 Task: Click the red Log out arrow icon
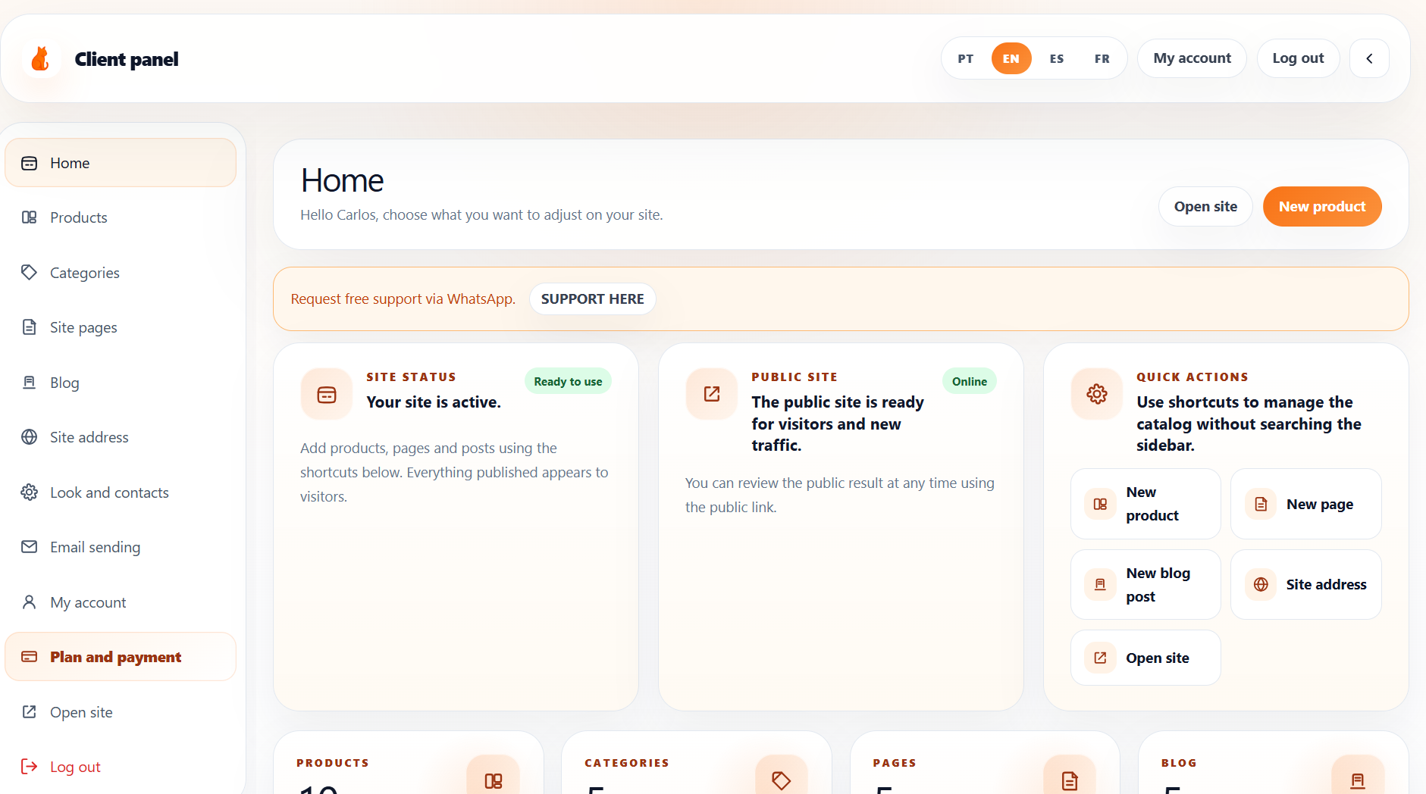(29, 767)
